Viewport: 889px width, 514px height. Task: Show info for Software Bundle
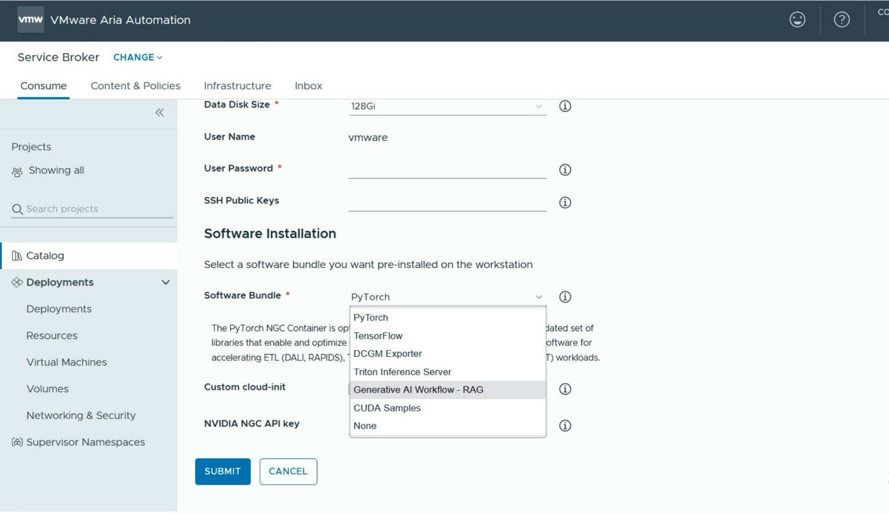pos(564,297)
